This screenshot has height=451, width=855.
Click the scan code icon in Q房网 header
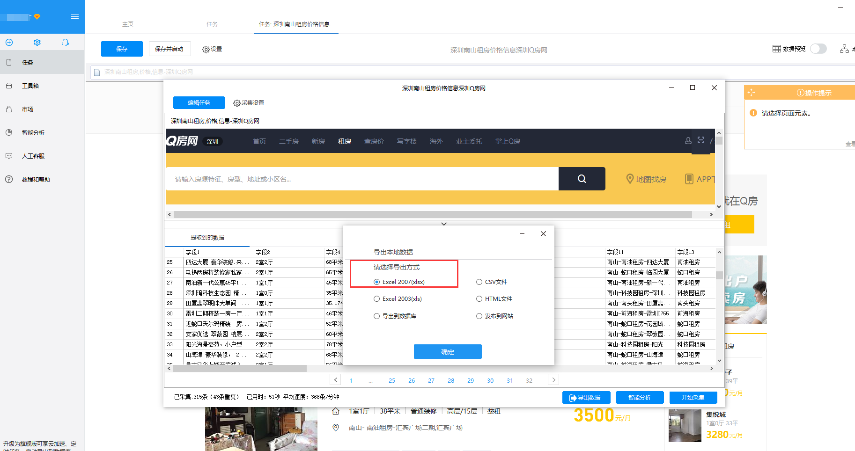701,140
